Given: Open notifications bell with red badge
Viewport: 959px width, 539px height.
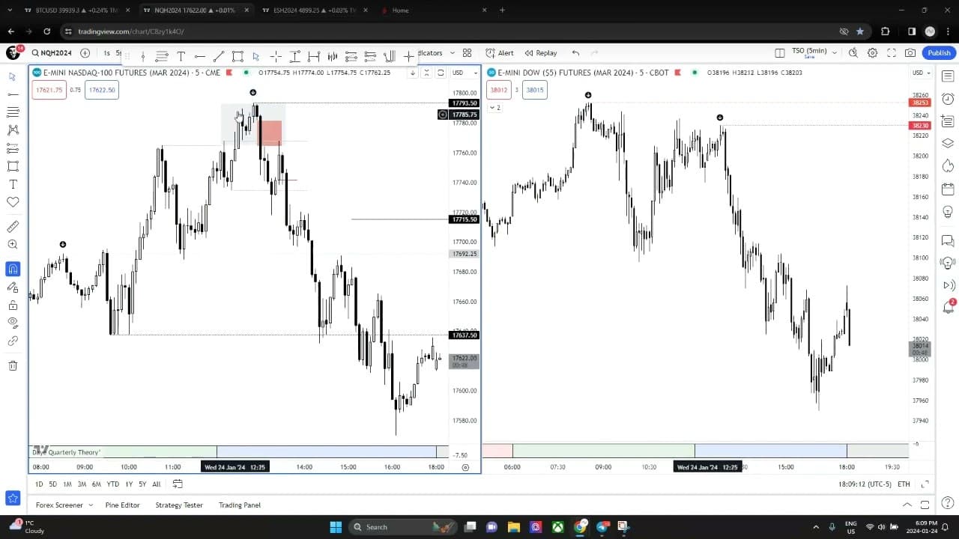Looking at the screenshot, I should click(x=948, y=307).
